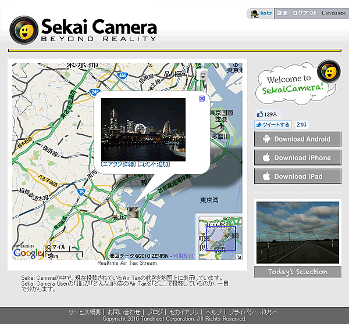Click the kots user avatar icon
Image resolution: width=349 pixels, height=324 pixels.
(x=255, y=14)
